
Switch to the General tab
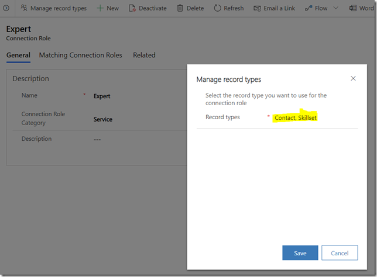18,55
